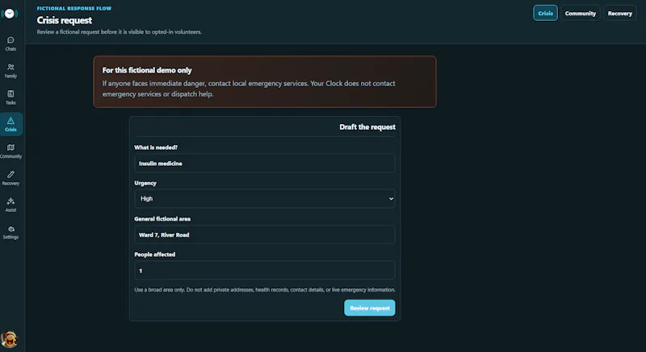
Task: Open the Community map icon in sidebar
Action: click(10, 151)
